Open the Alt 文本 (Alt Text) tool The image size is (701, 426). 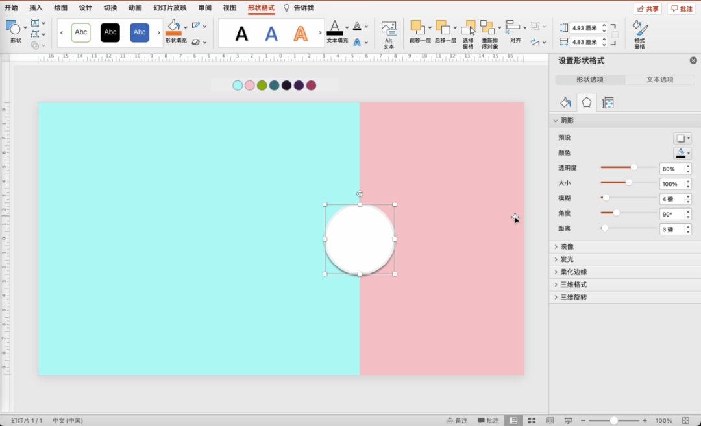tap(389, 34)
